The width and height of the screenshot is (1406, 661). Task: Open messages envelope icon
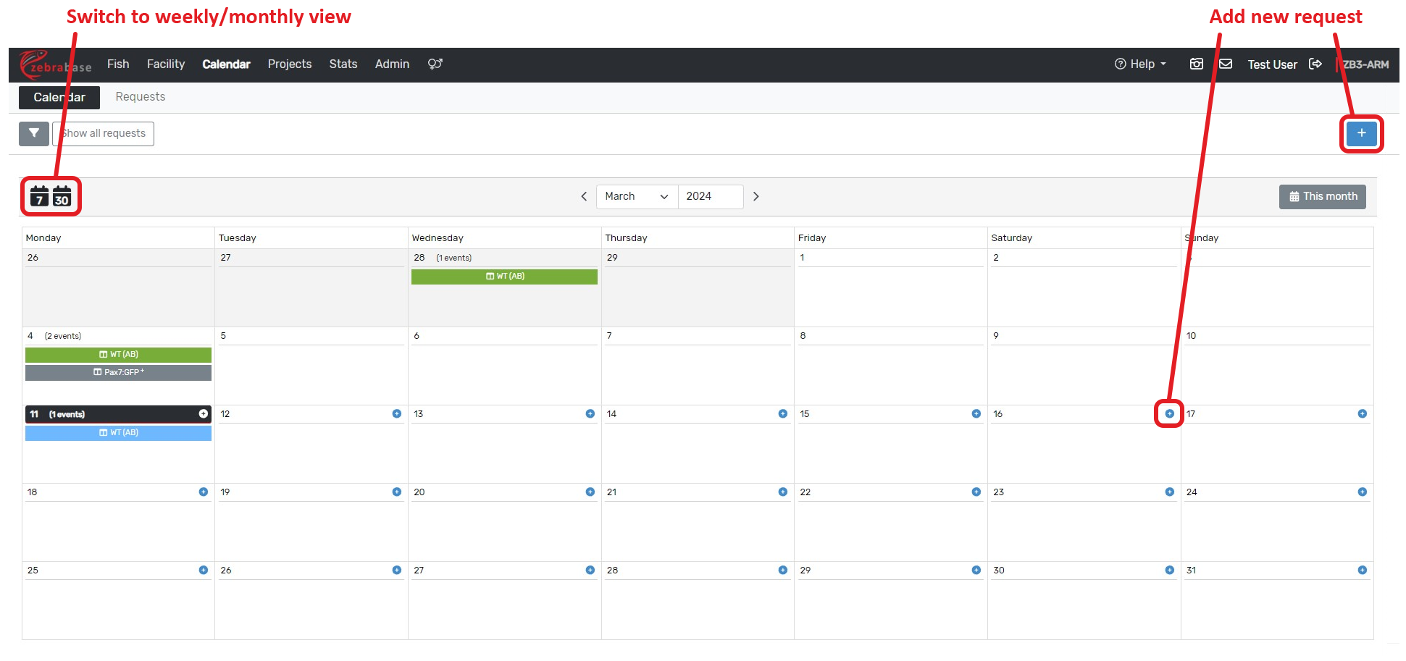point(1226,64)
